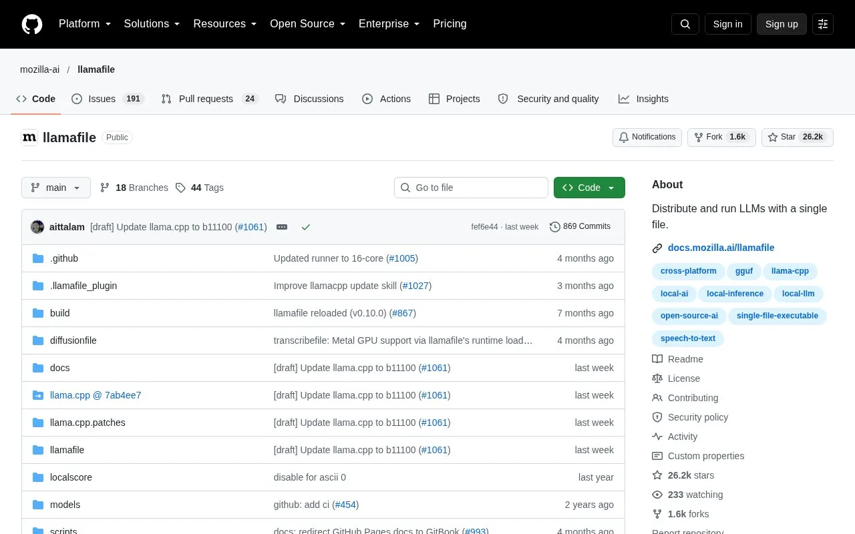
Task: Open the Activity sidebar link
Action: pos(675,437)
